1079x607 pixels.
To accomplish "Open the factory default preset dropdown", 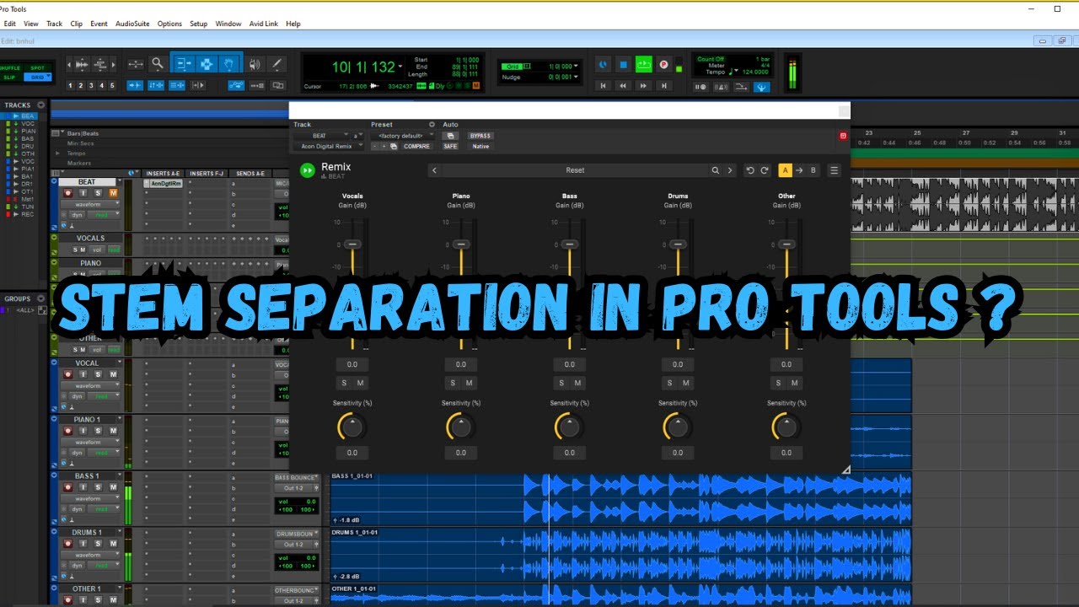I will [404, 136].
